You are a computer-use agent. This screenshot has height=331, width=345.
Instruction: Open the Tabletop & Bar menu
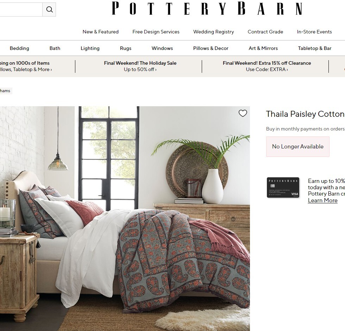click(x=315, y=48)
